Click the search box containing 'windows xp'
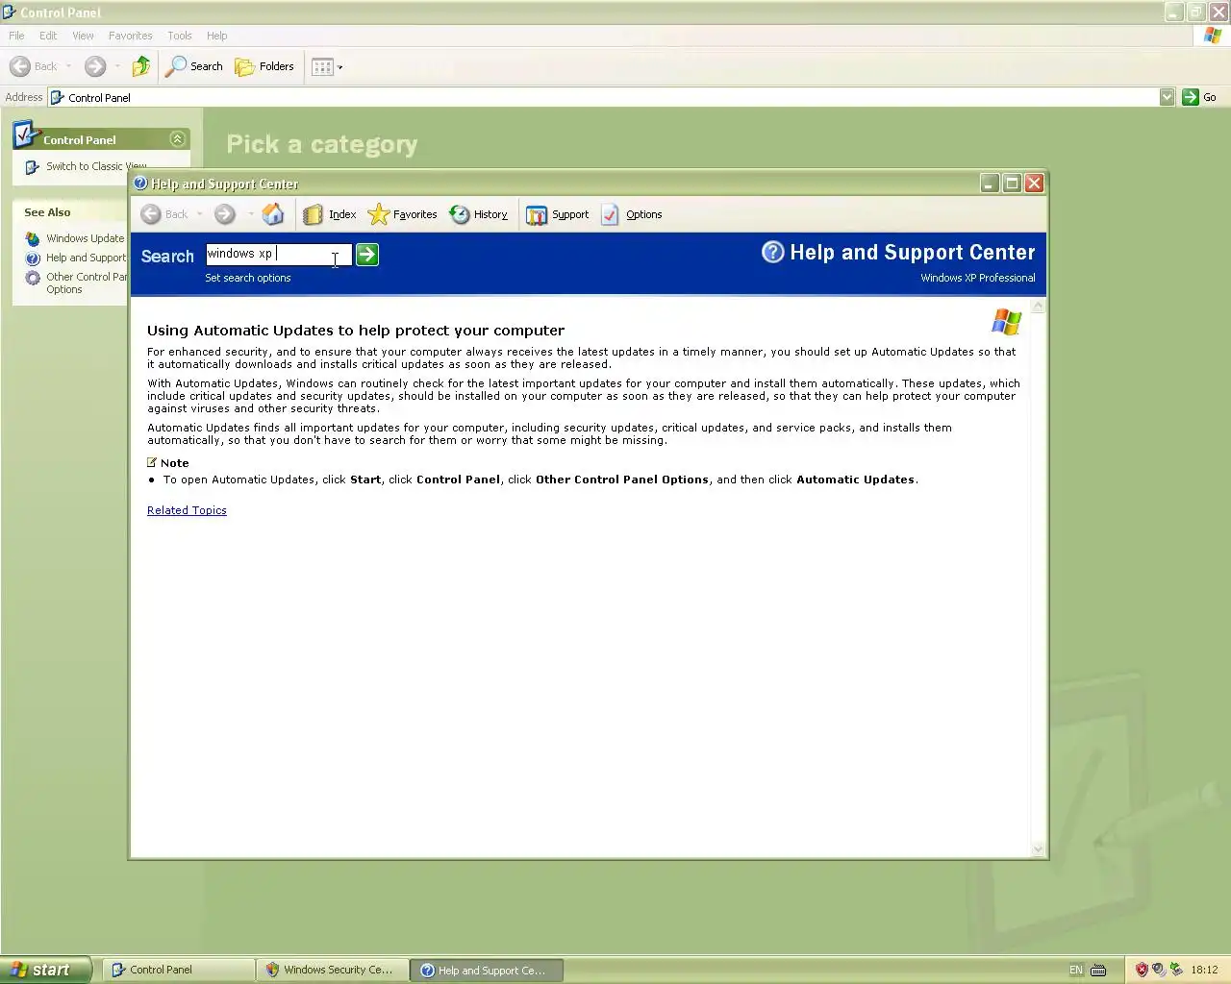1231x984 pixels. pos(279,254)
